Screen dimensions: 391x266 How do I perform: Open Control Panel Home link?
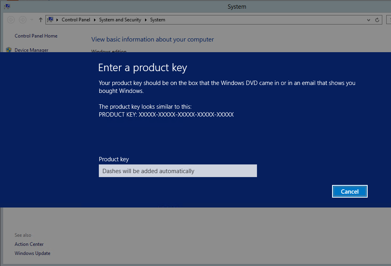(x=36, y=36)
